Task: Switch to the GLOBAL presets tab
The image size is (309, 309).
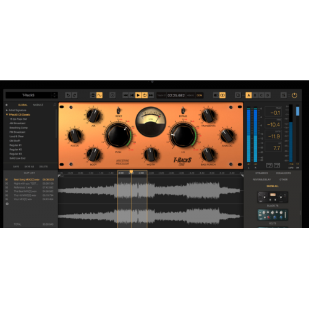Action: (x=23, y=105)
